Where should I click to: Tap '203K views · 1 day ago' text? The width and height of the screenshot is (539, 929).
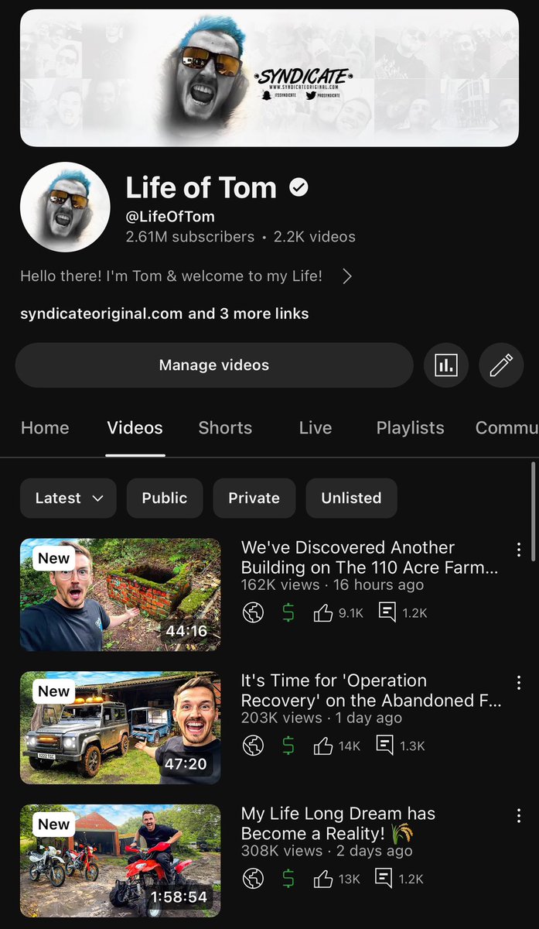click(x=322, y=718)
